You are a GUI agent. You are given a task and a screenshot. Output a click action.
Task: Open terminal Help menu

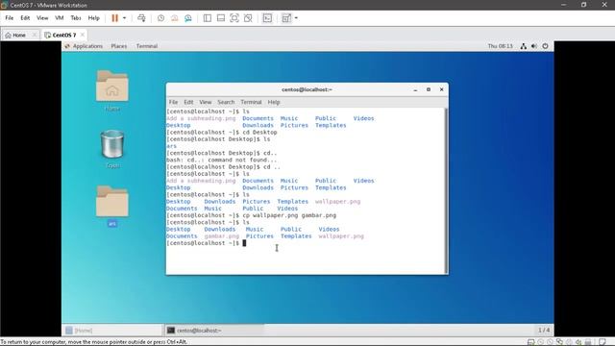(x=274, y=102)
